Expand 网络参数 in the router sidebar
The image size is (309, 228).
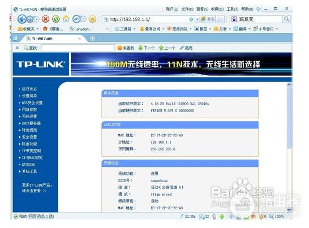pos(29,110)
